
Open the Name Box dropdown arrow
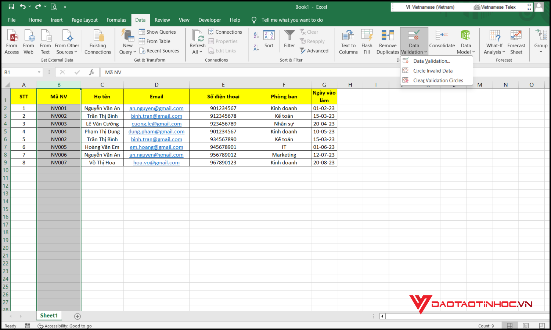(x=39, y=72)
